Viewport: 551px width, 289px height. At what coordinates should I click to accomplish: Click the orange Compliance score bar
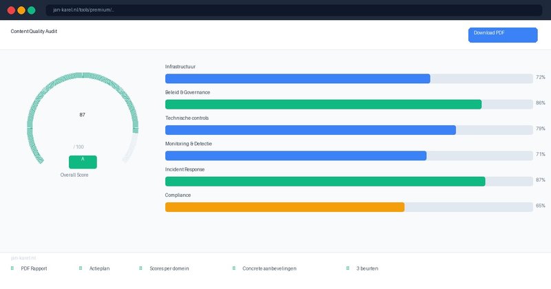coord(284,206)
